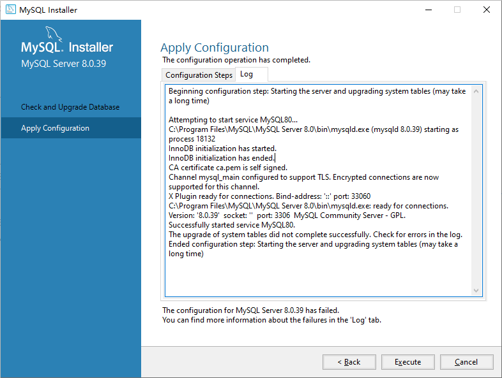Close the MySQL Installer window
502x378 pixels.
tap(487, 10)
